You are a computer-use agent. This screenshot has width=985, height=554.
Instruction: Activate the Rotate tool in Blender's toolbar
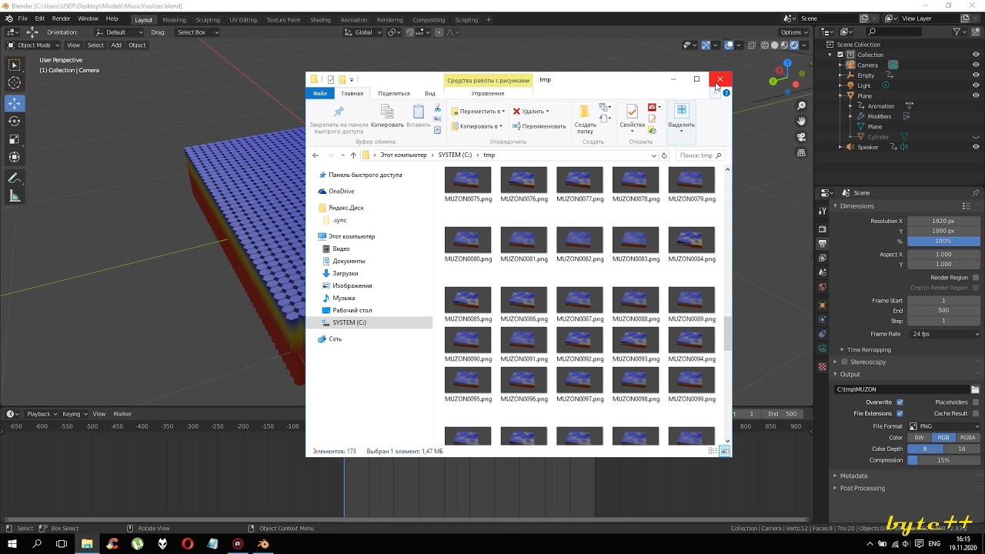click(14, 121)
